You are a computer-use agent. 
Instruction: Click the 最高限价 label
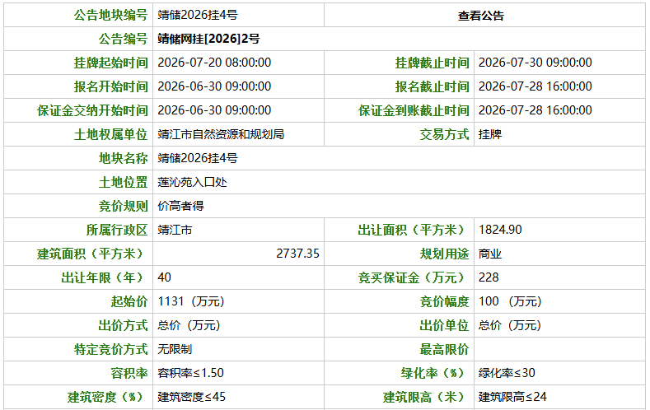444,350
